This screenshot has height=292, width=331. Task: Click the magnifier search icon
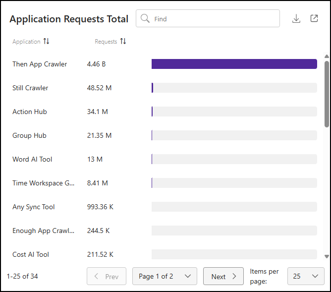(x=145, y=18)
